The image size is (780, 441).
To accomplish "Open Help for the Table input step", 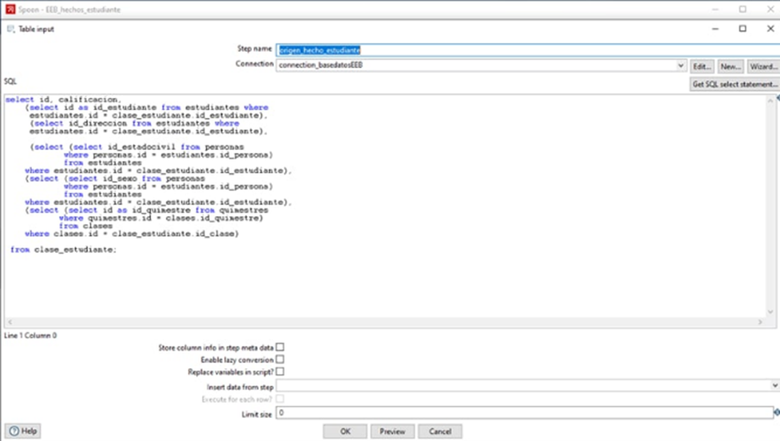I will 23,431.
